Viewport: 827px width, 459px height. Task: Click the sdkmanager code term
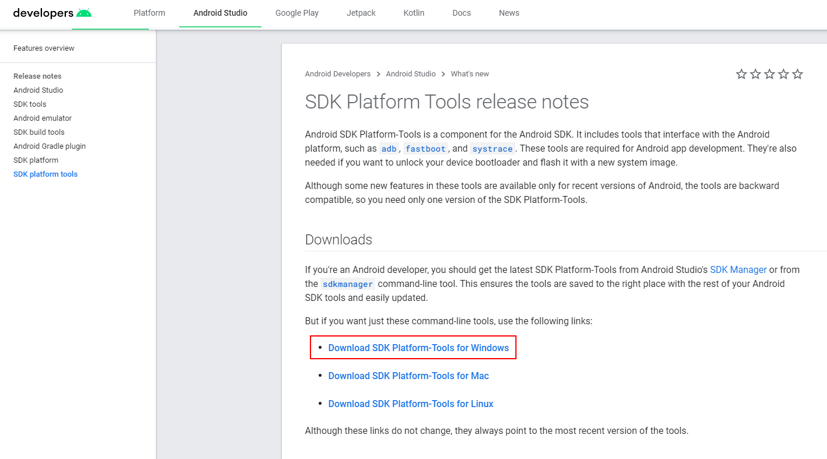(x=348, y=284)
